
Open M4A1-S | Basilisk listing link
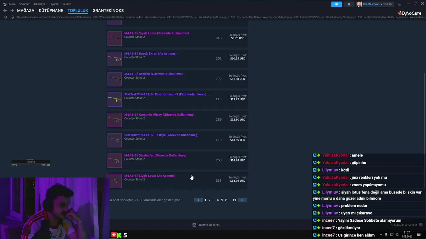point(153,74)
